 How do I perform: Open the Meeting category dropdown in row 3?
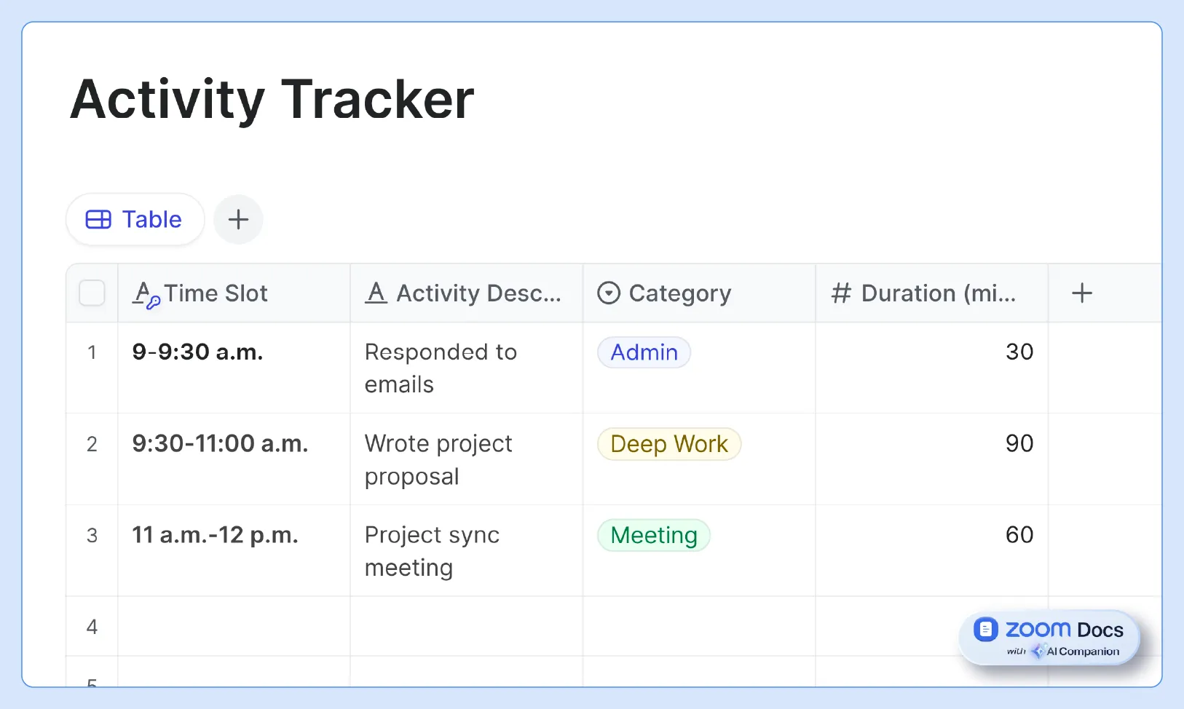point(653,535)
